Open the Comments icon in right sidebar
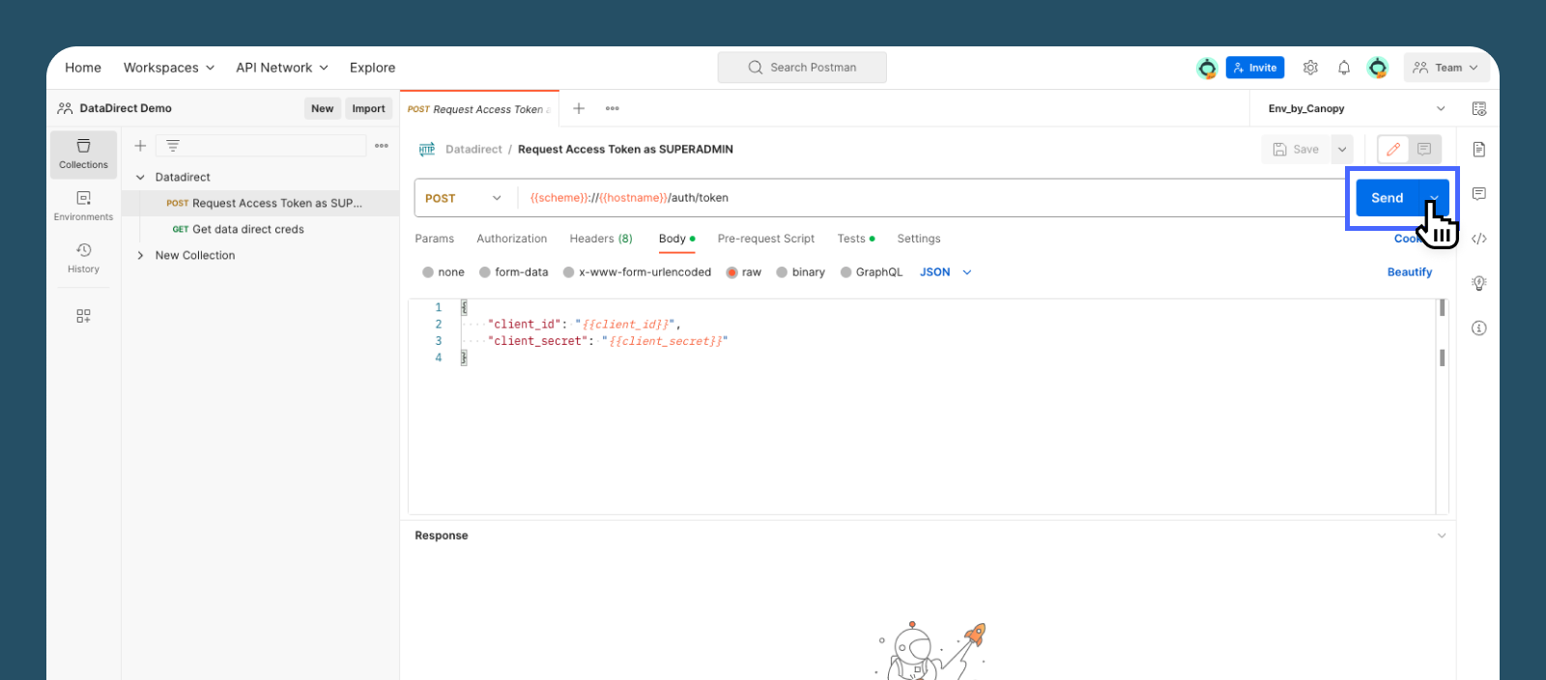This screenshot has height=680, width=1546. tap(1479, 194)
